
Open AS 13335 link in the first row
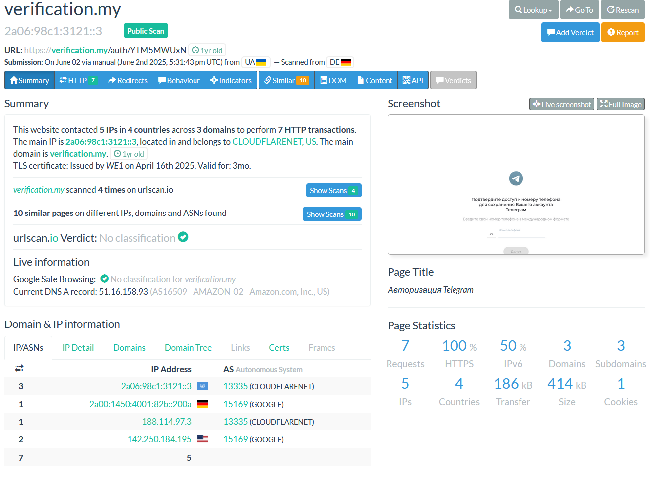coord(236,386)
